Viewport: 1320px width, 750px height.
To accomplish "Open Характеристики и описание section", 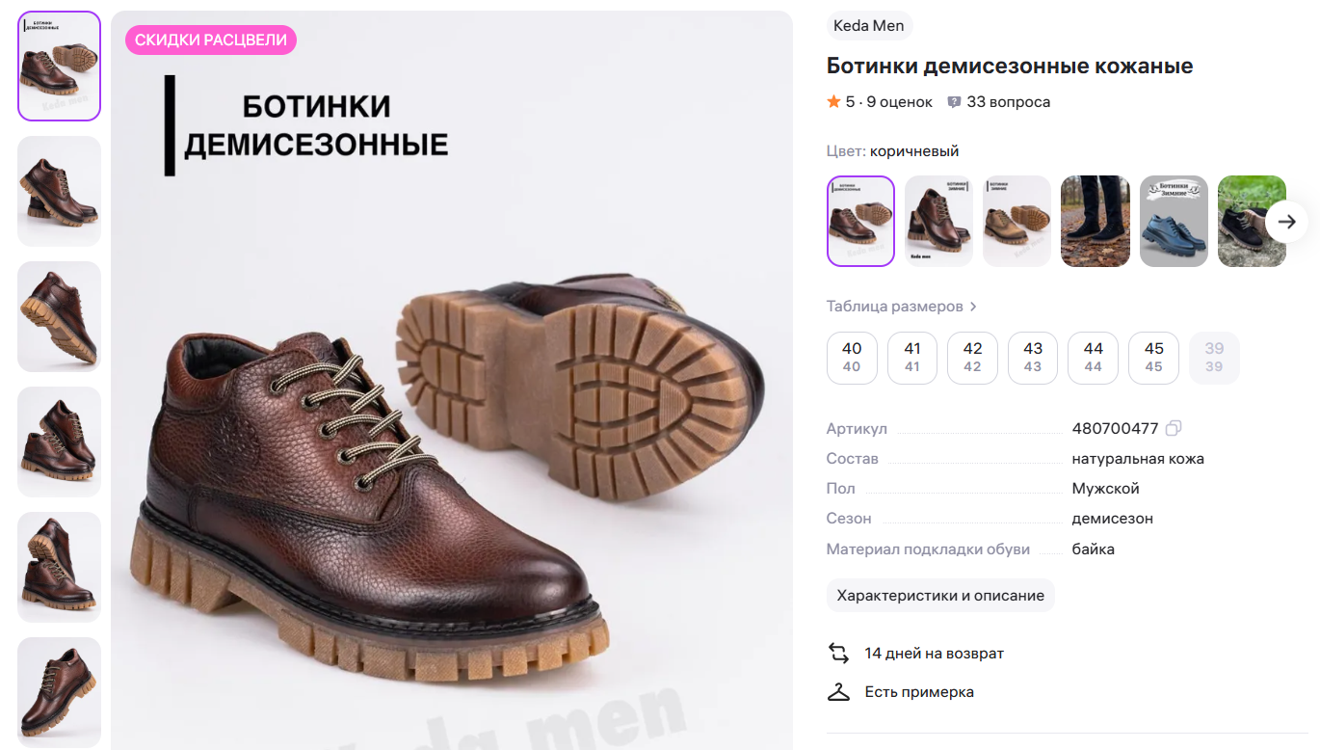I will click(x=940, y=595).
